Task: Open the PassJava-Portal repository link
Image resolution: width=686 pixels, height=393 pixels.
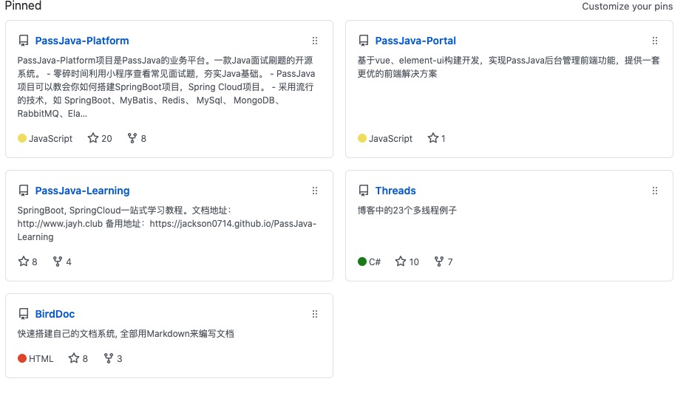Action: (x=415, y=41)
